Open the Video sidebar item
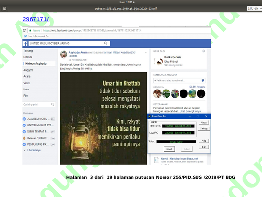The image size is (262, 197). (27, 83)
